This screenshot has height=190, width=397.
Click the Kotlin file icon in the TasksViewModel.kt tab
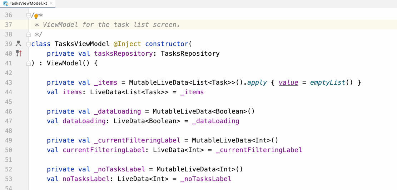point(5,3)
